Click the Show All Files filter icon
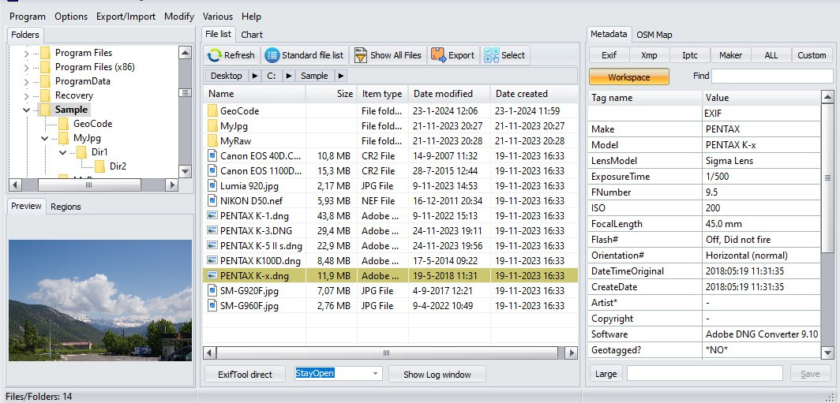840x403 pixels. (361, 55)
